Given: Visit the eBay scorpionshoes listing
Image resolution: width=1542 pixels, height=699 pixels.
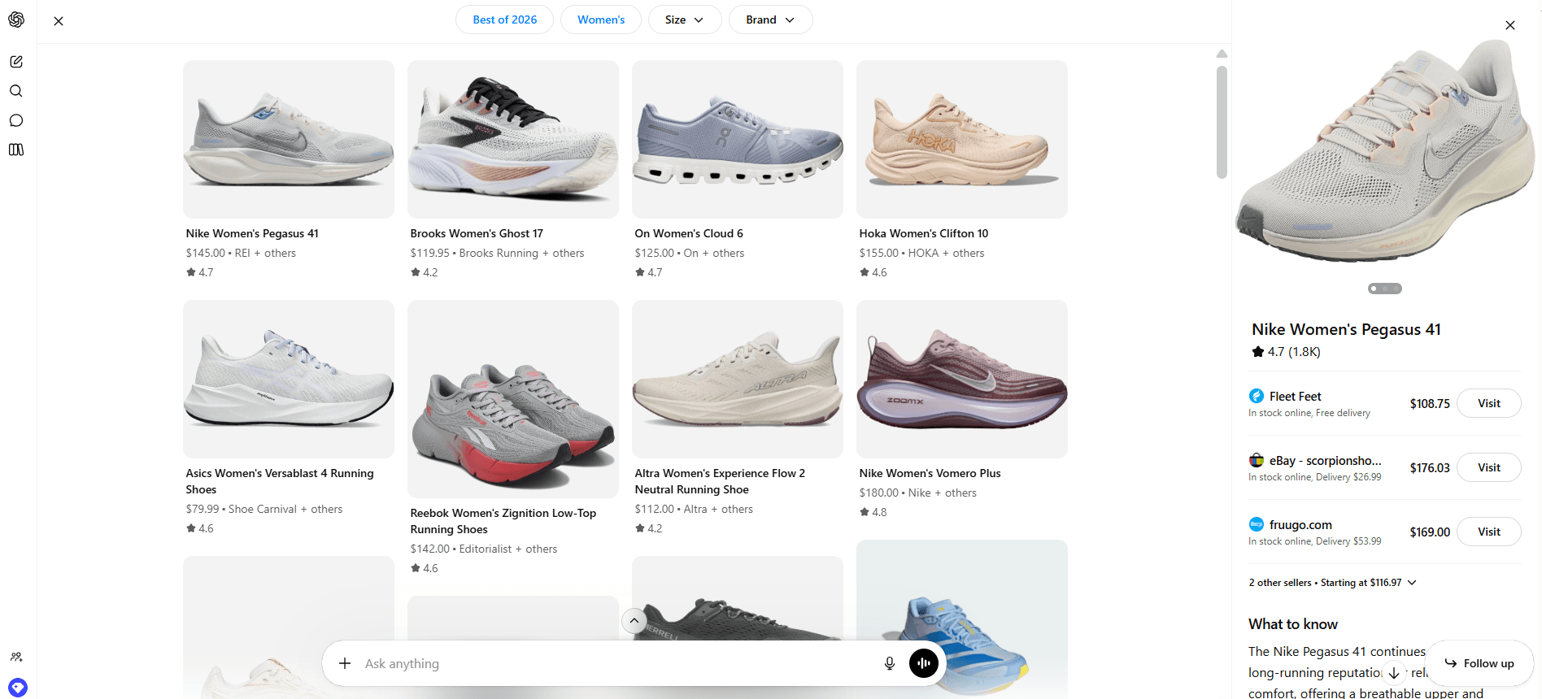Looking at the screenshot, I should pos(1488,467).
